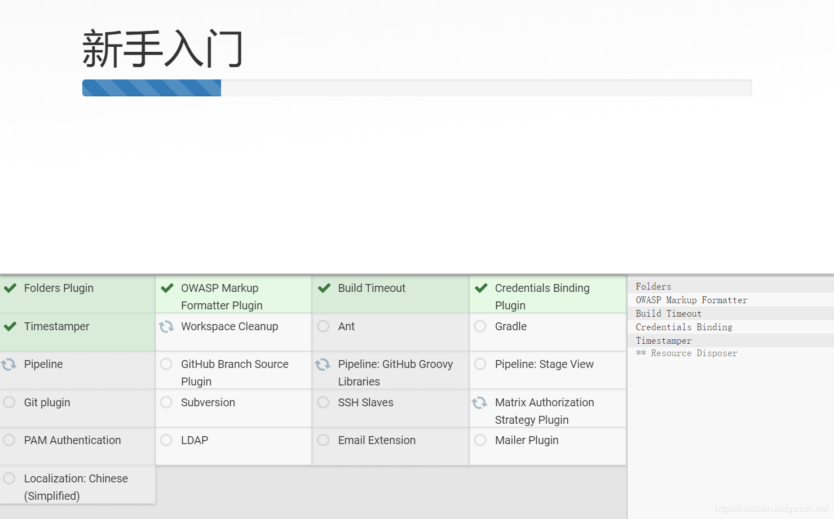Click the sync icon for Matrix Authorization Strategy

pyautogui.click(x=479, y=402)
